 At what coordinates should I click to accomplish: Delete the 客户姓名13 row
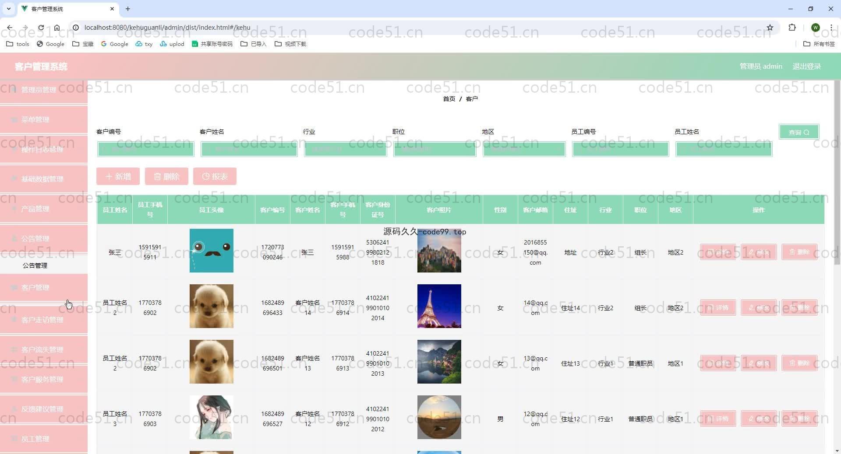click(799, 363)
